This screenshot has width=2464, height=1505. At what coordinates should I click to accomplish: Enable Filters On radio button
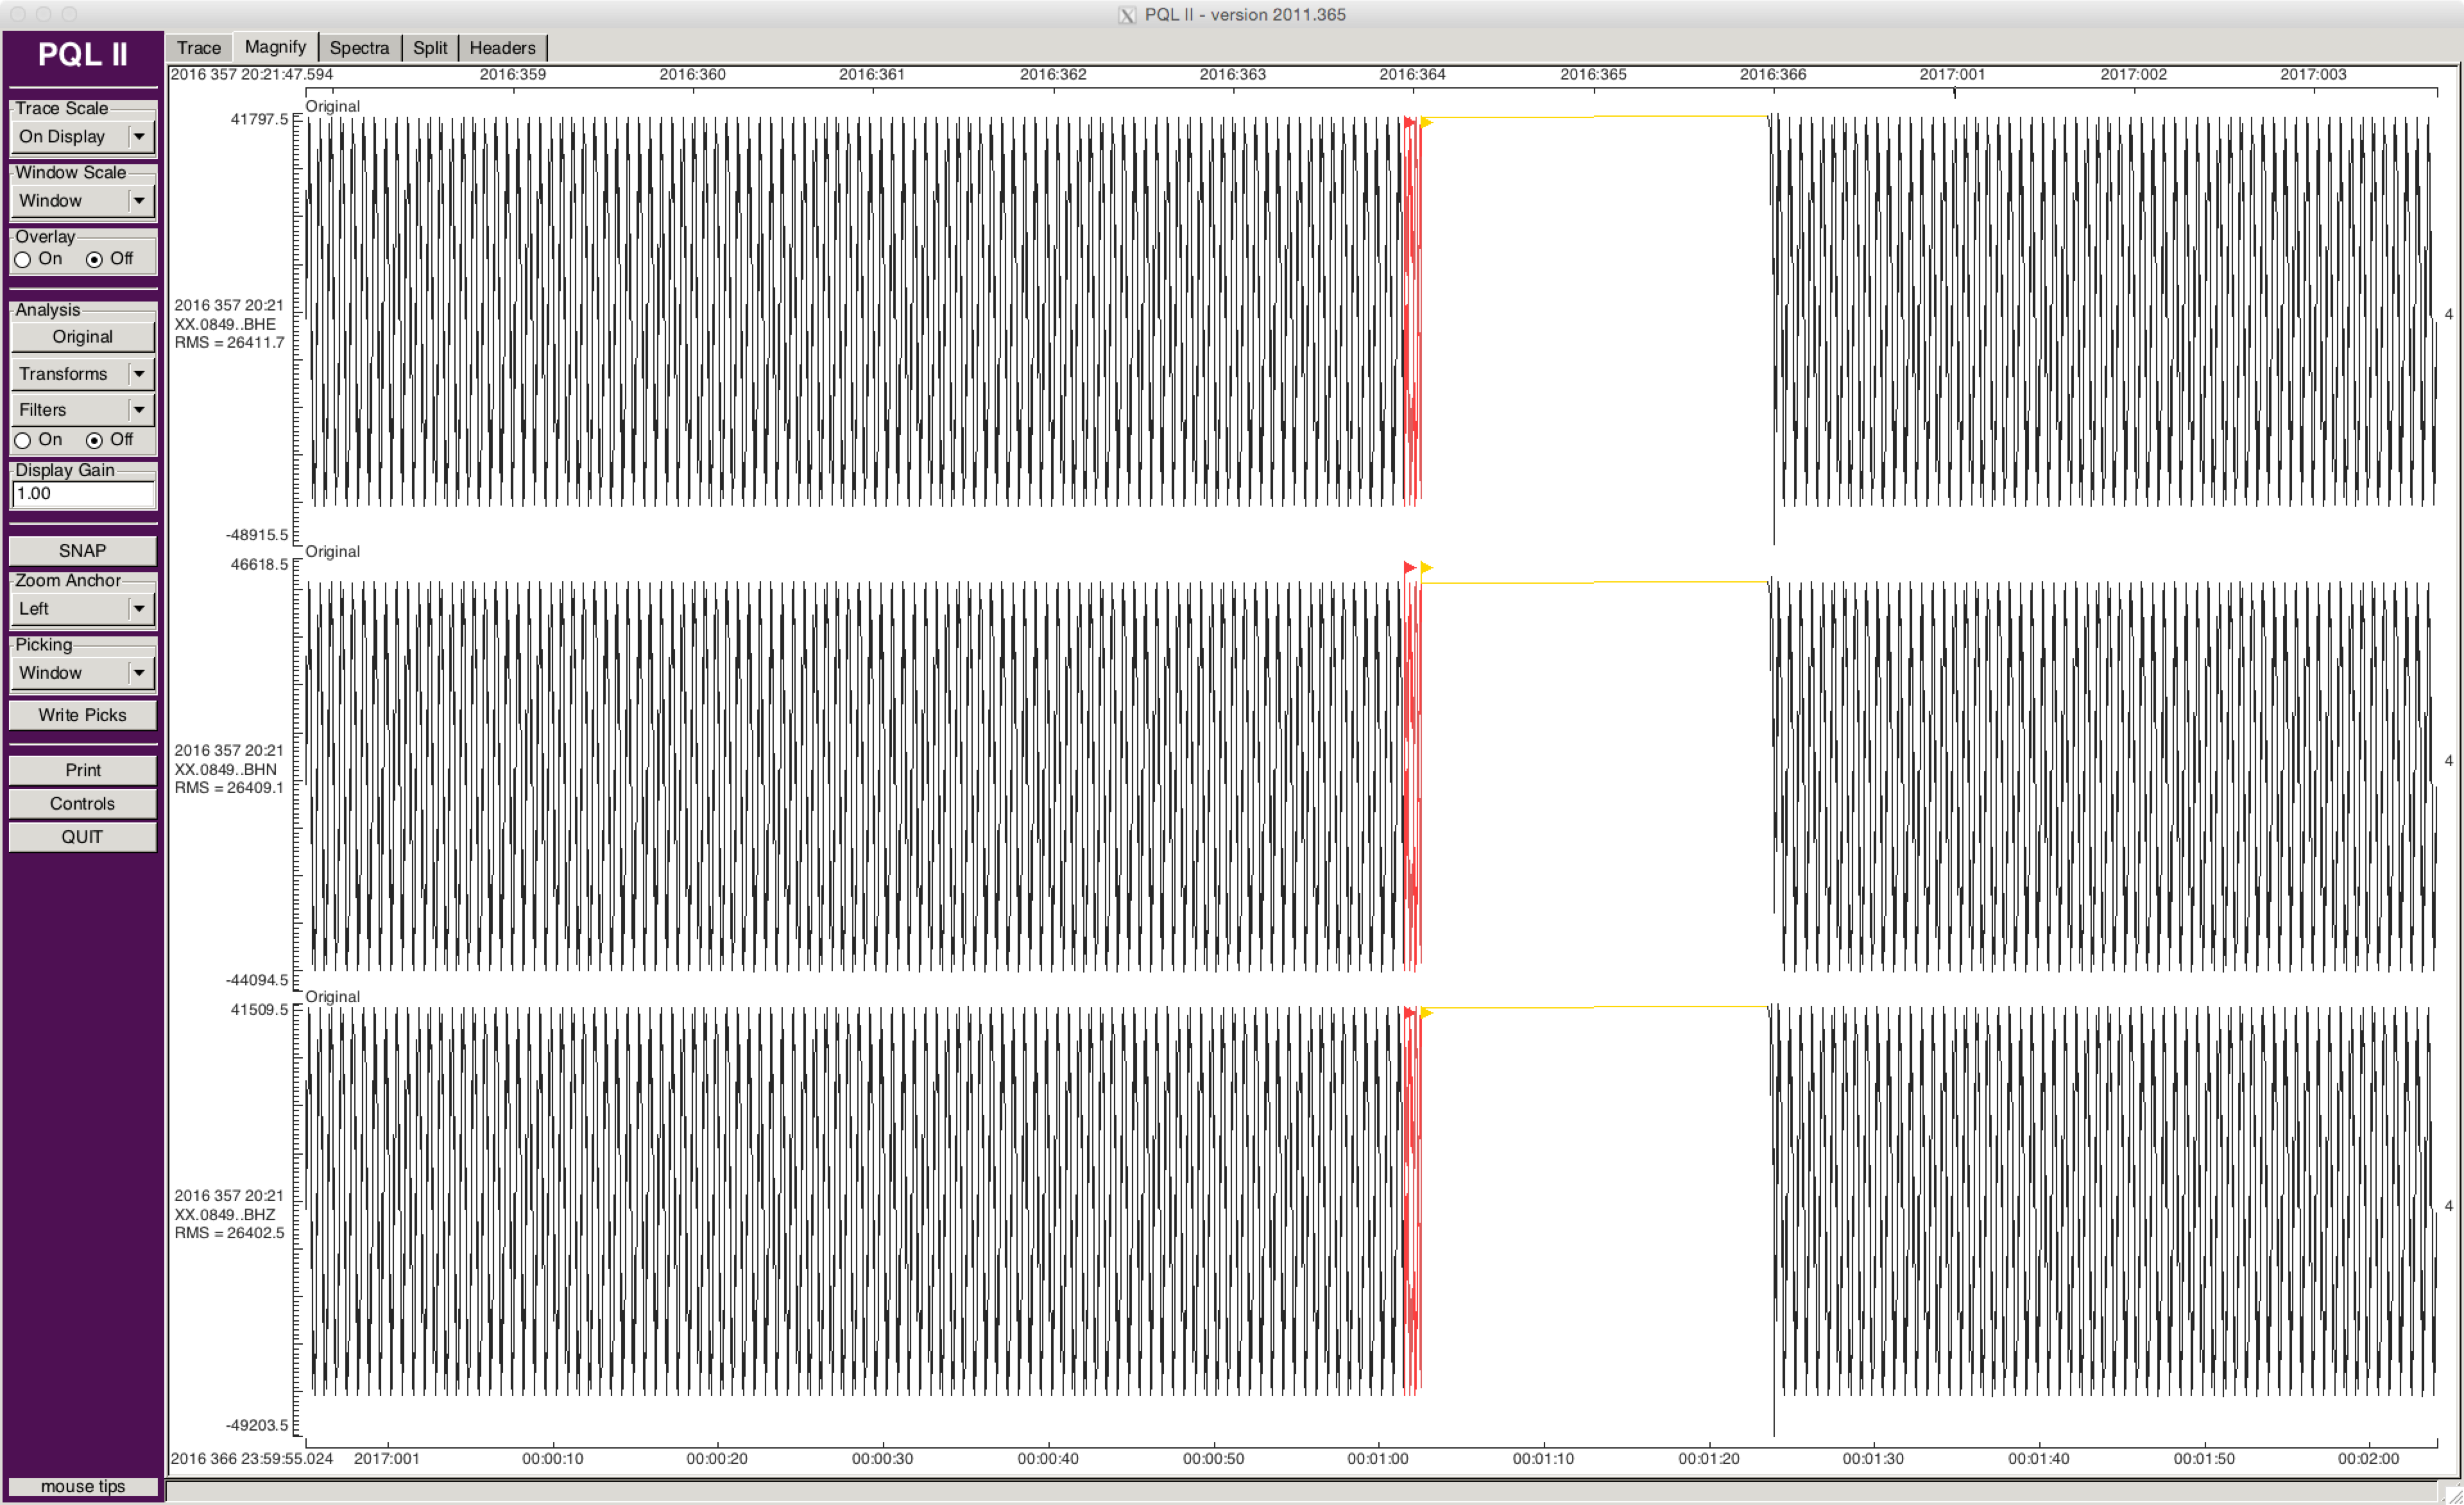(x=23, y=441)
